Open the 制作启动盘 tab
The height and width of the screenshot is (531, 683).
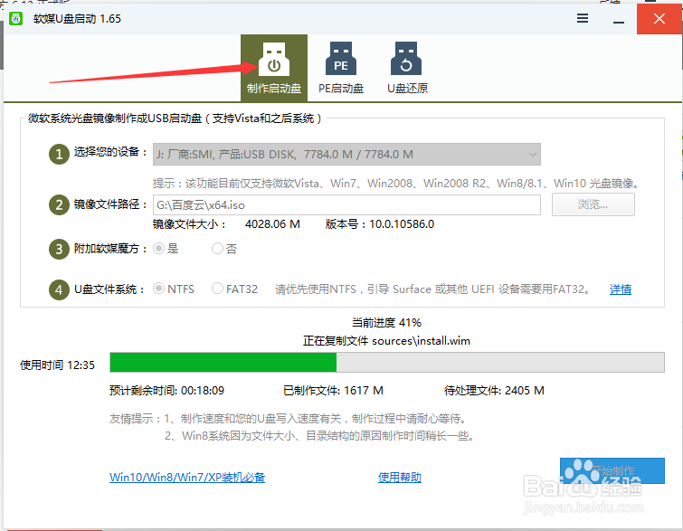[x=274, y=68]
